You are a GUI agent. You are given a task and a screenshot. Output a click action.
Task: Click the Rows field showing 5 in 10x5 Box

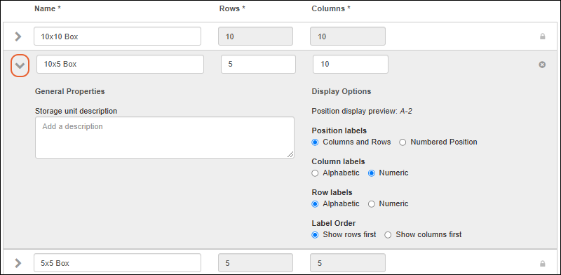(258, 65)
